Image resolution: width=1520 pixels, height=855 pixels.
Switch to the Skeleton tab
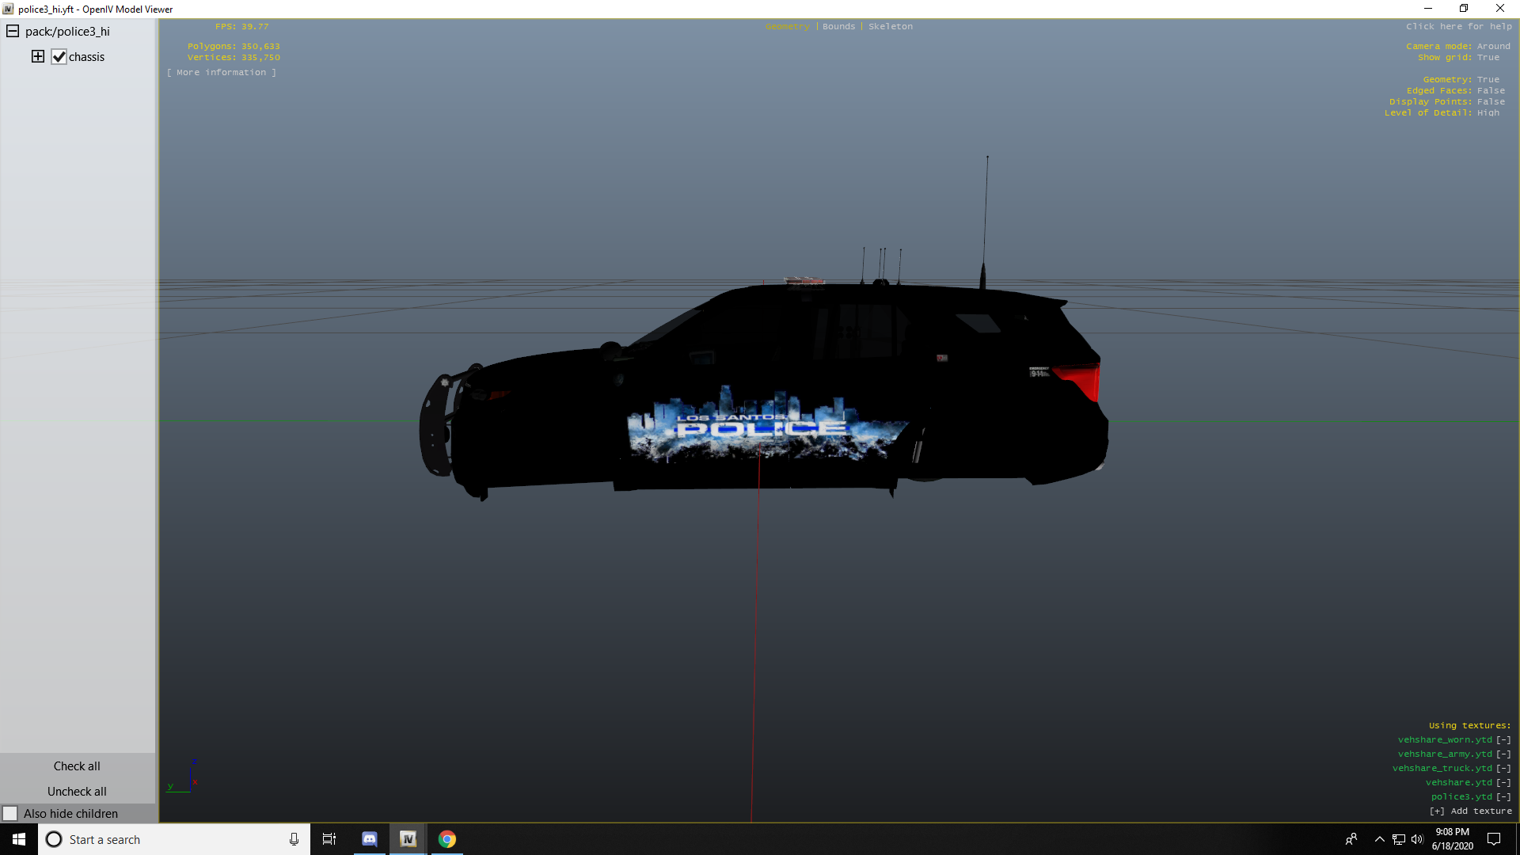(x=890, y=26)
